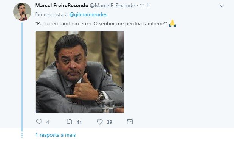Screen dimensions: 234x142
Task: Click the reply speech bubble icon
Action: 39,122
